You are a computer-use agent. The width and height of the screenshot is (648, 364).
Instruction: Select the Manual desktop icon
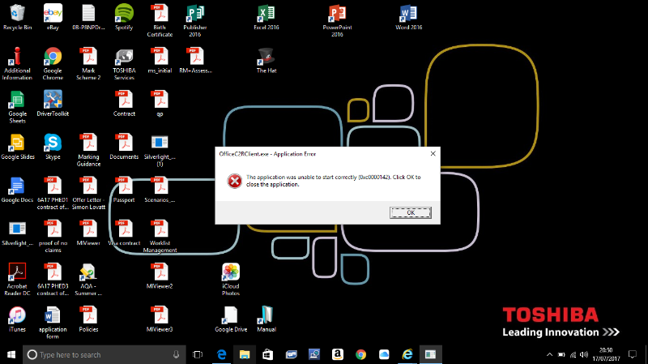point(266,319)
